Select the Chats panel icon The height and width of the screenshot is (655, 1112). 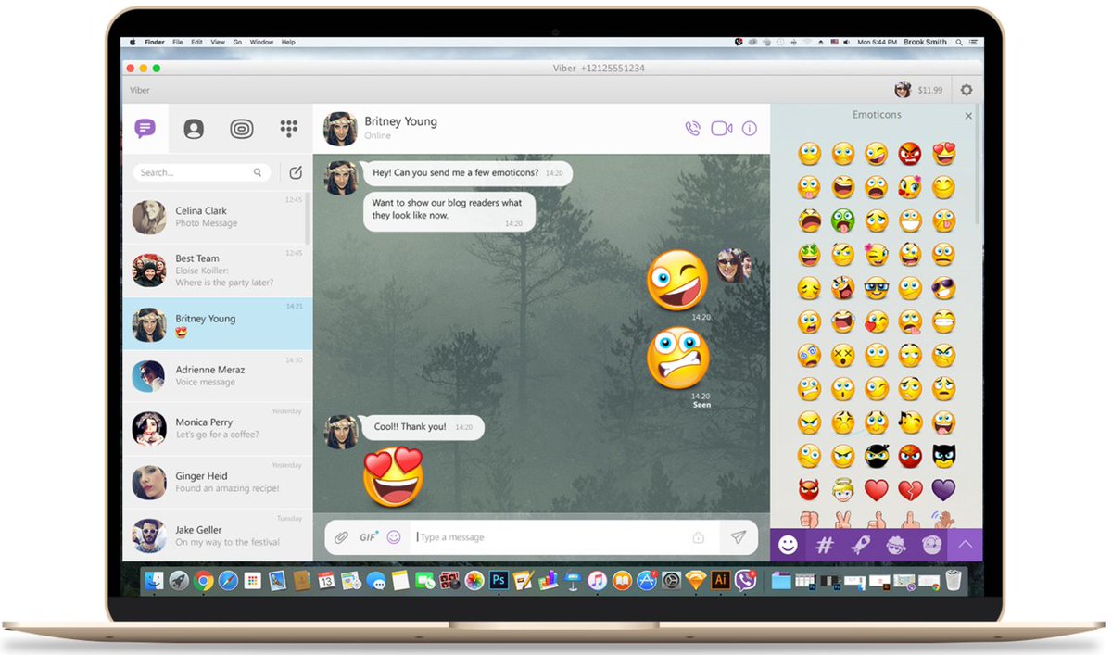[145, 128]
